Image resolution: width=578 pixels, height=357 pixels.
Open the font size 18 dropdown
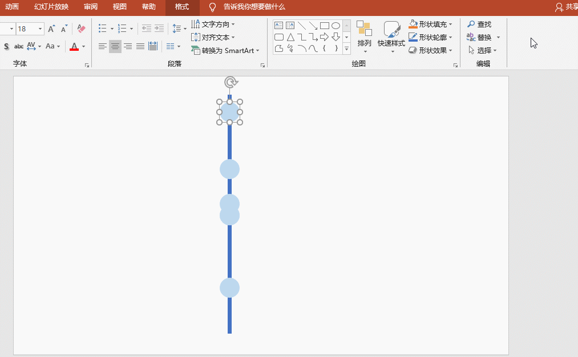pos(40,29)
